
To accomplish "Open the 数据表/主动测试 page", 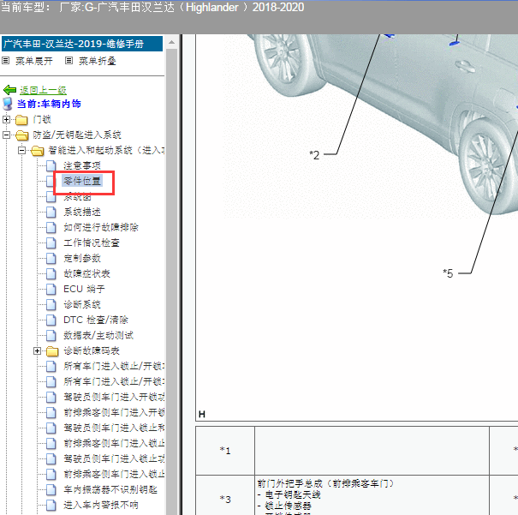I will pyautogui.click(x=98, y=335).
